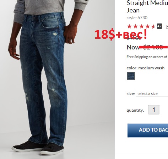Open the select a size dropdown
The height and width of the screenshot is (159, 168).
point(152,94)
